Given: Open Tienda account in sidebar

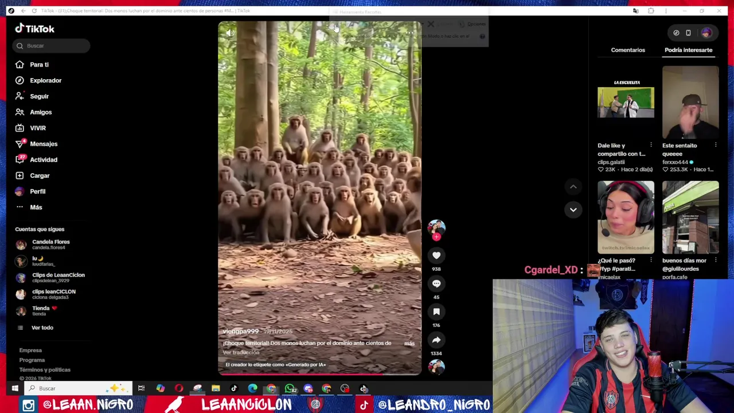Looking at the screenshot, I should pos(36,311).
